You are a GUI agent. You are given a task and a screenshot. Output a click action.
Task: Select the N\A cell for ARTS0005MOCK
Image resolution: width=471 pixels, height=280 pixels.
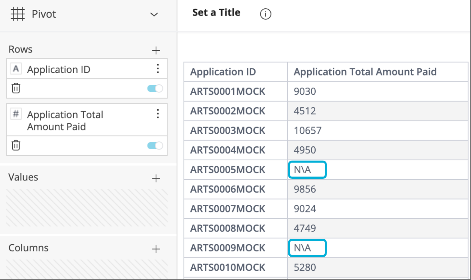(x=307, y=170)
